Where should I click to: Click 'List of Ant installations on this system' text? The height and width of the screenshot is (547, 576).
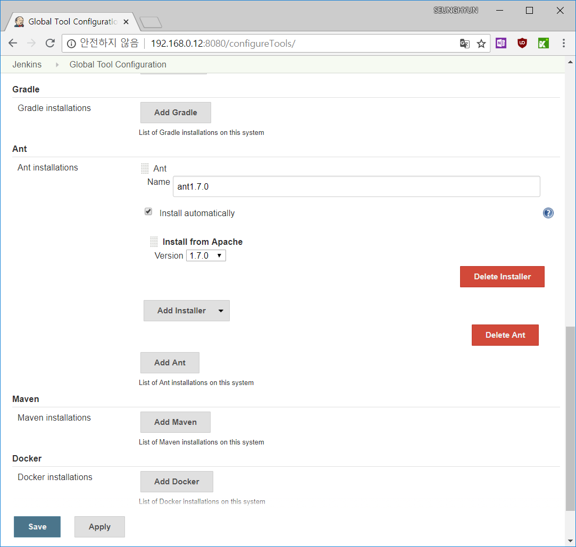(196, 383)
